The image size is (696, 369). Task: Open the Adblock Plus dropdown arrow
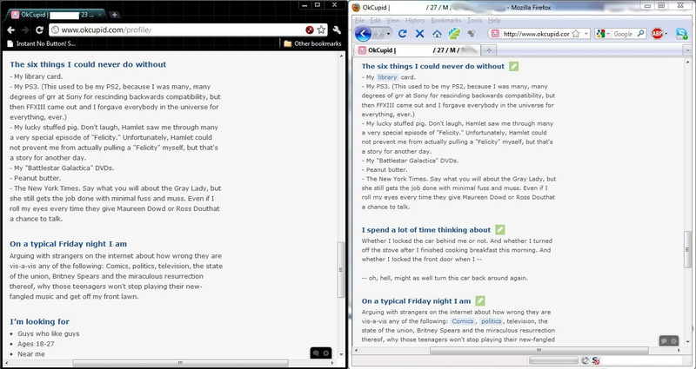pos(666,34)
